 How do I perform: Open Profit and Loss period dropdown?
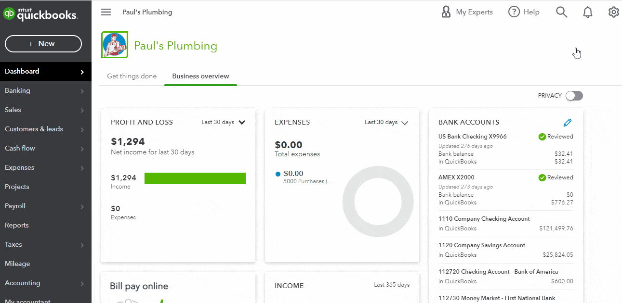click(x=224, y=122)
